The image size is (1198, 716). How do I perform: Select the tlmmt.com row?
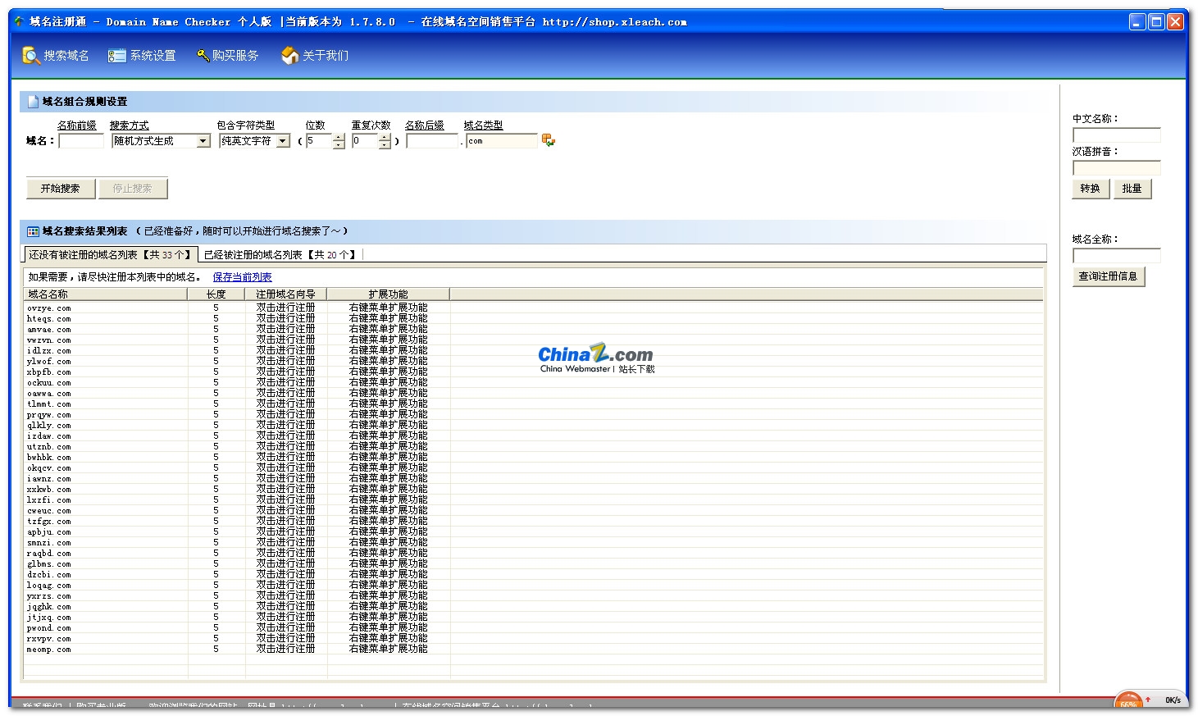533,404
